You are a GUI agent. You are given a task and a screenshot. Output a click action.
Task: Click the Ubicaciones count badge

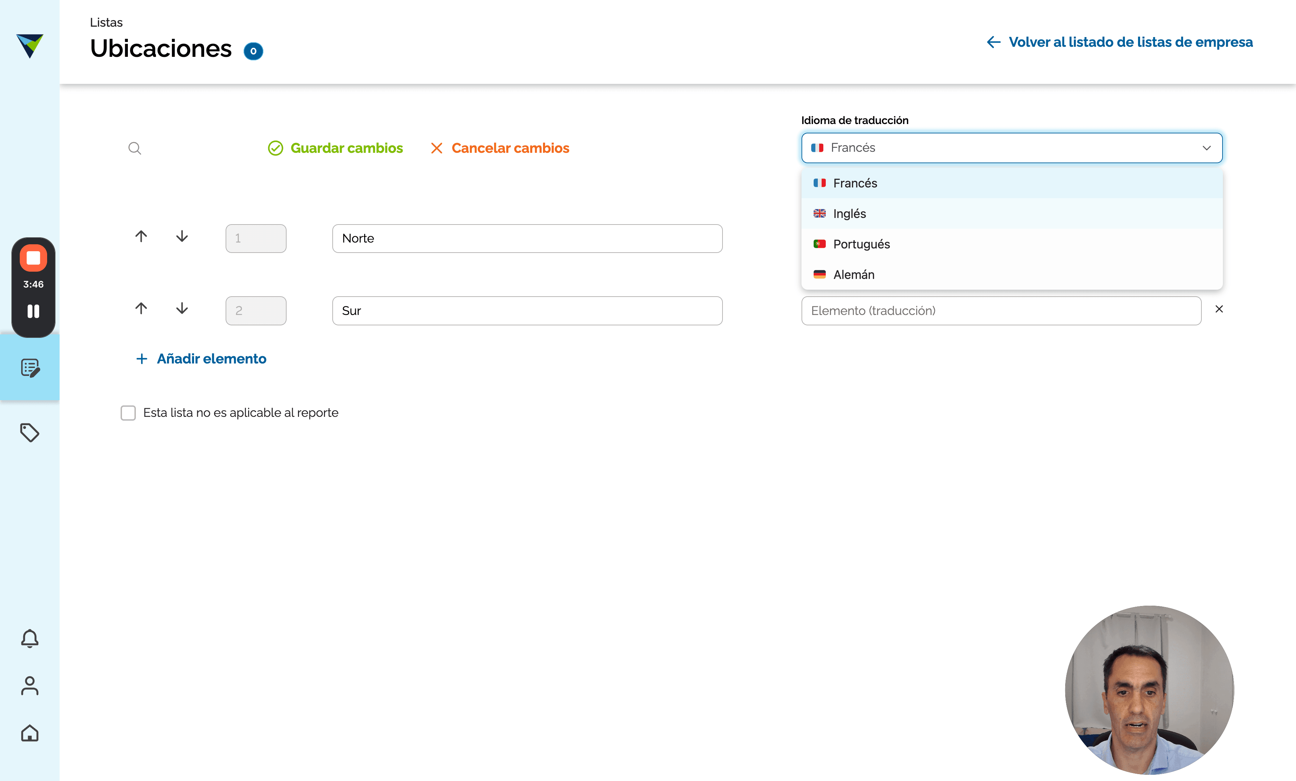pos(254,51)
